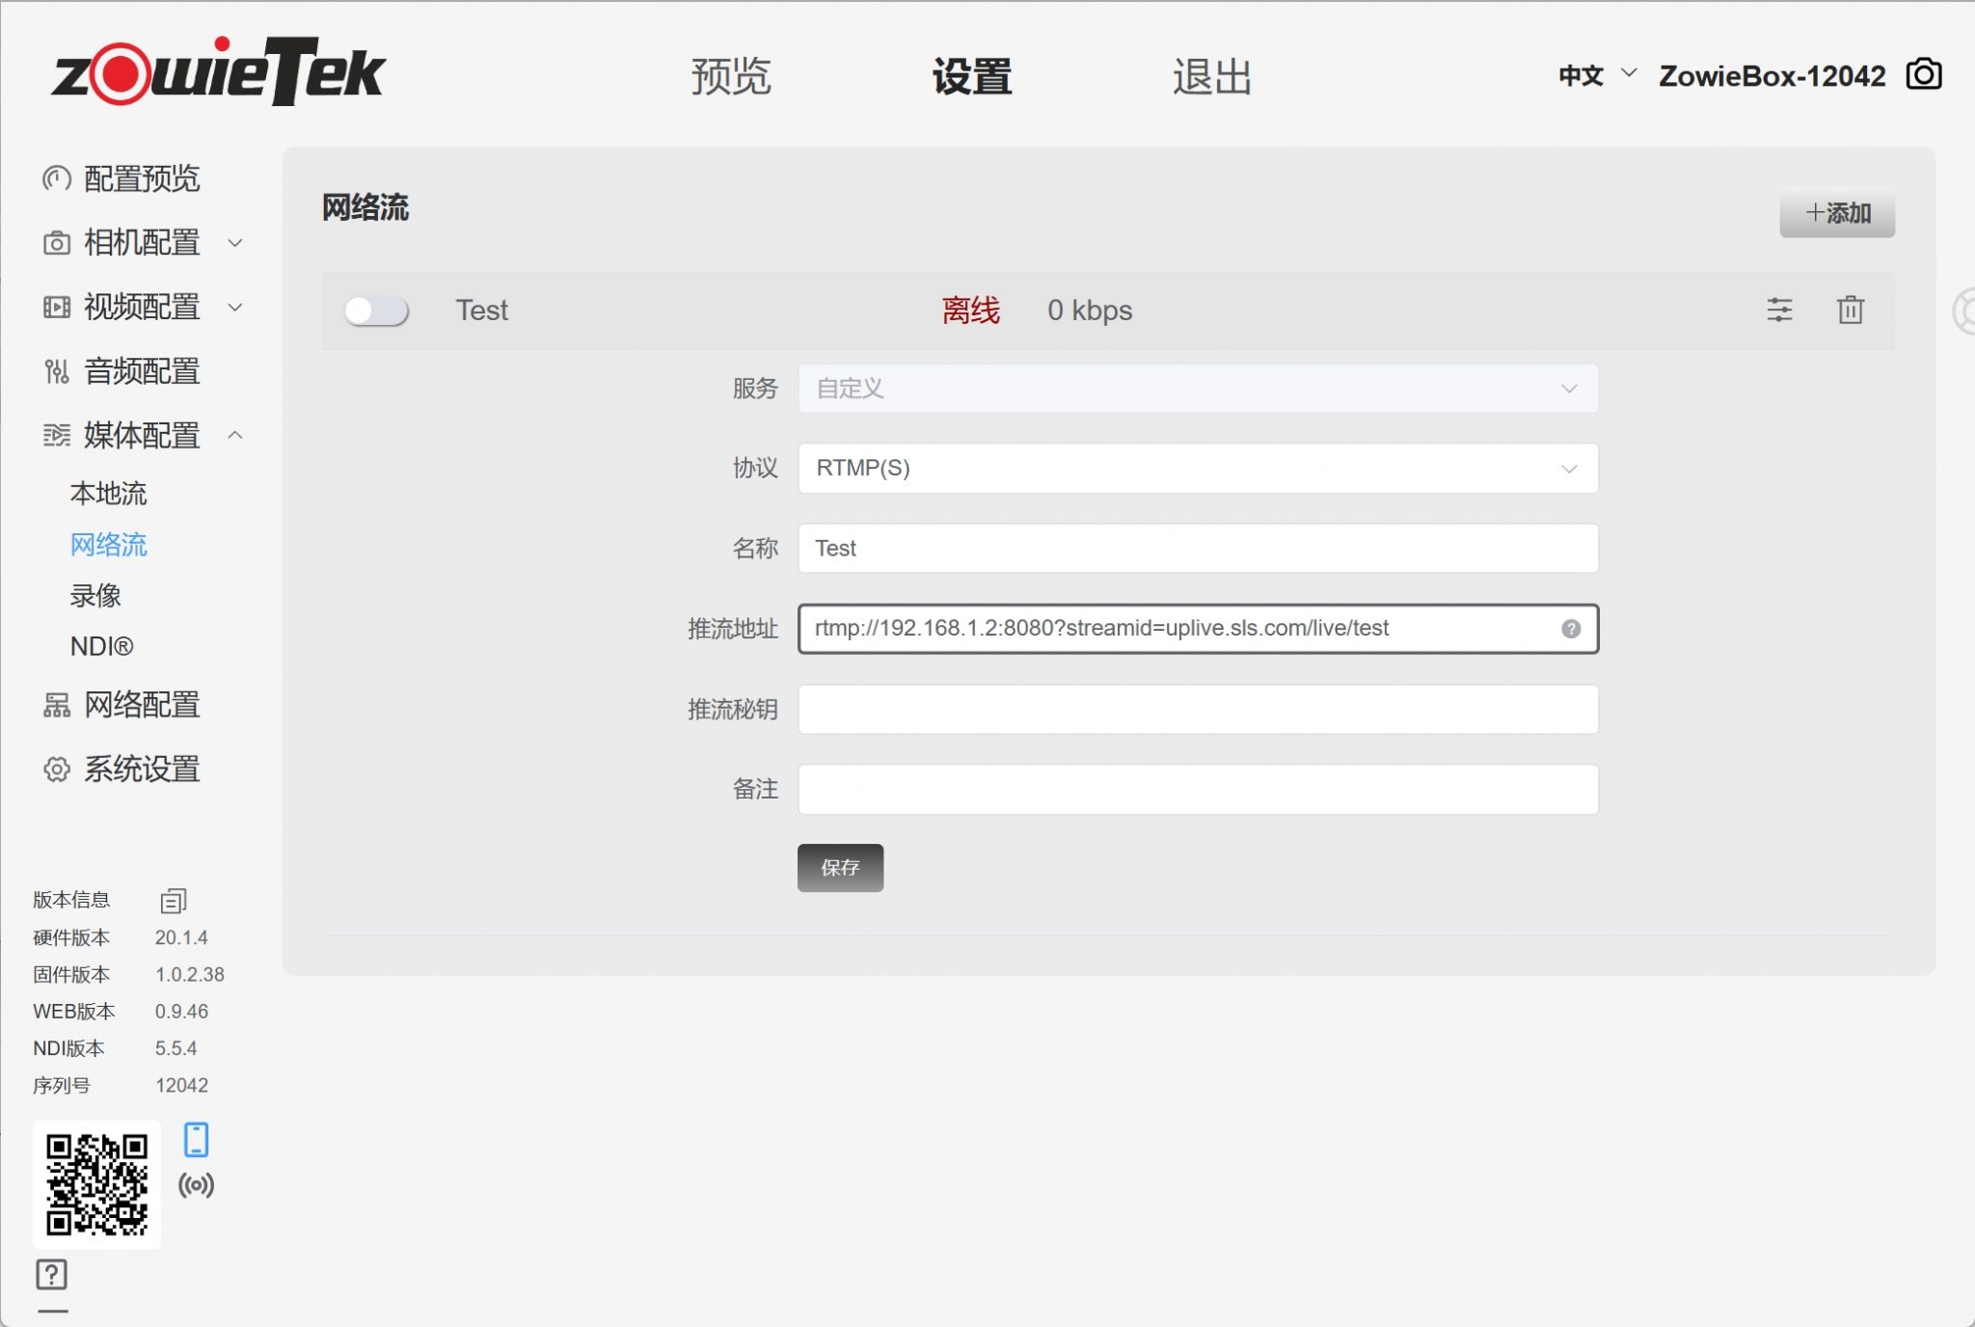Expand the 相机配置 sidebar section
1975x1327 pixels.
[143, 242]
